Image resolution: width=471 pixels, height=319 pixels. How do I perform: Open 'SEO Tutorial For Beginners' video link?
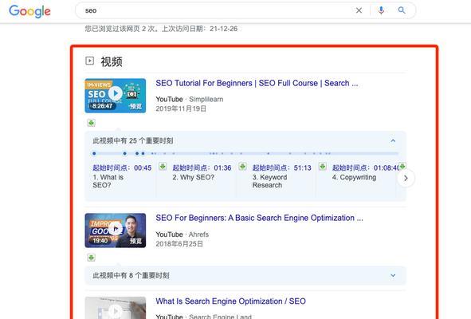(257, 83)
